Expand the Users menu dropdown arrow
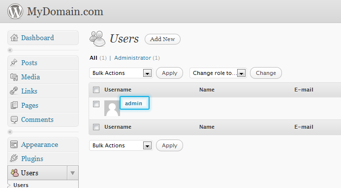The width and height of the screenshot is (341, 188). click(x=73, y=173)
